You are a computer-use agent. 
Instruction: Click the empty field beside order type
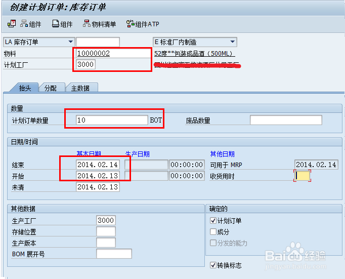(98, 42)
